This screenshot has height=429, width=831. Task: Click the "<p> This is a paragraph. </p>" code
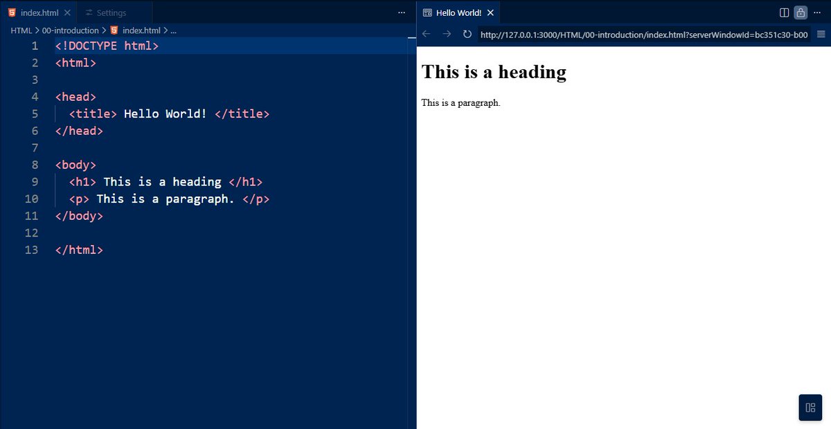pyautogui.click(x=169, y=199)
